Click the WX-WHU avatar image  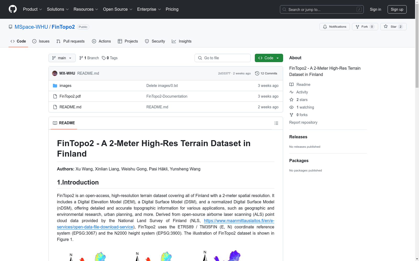click(55, 73)
